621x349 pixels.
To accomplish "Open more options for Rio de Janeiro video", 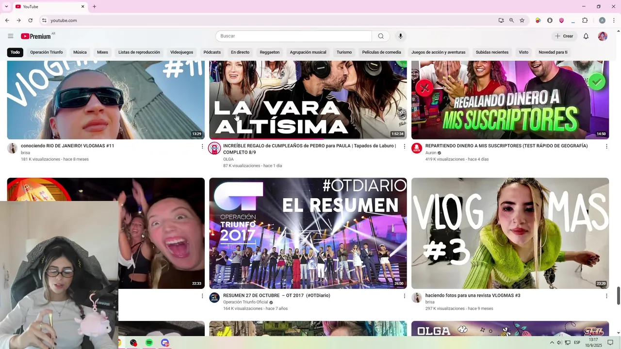I will coord(202,146).
